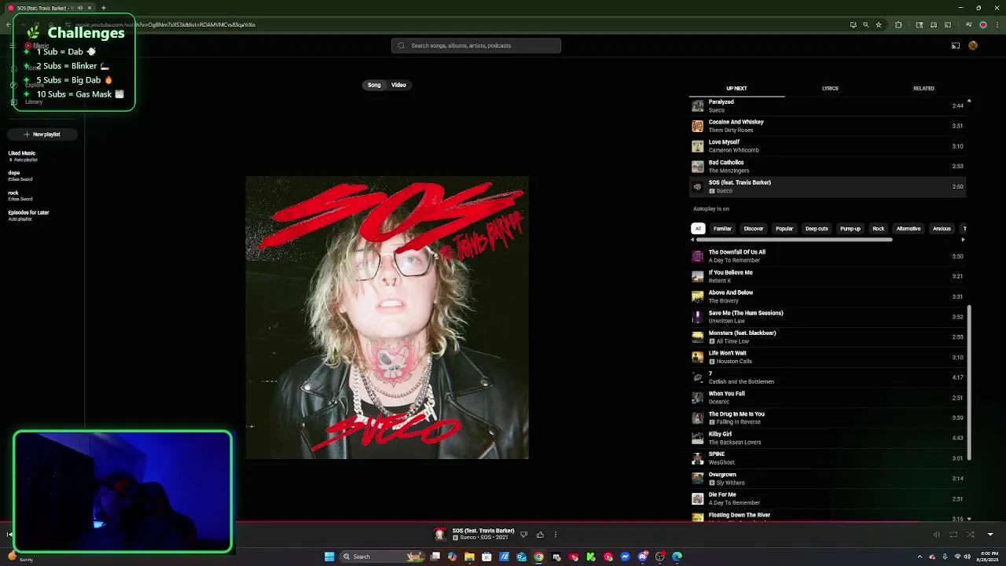Click the search songs, albums, artists field
Viewport: 1006px width, 566px height.
[x=476, y=46]
